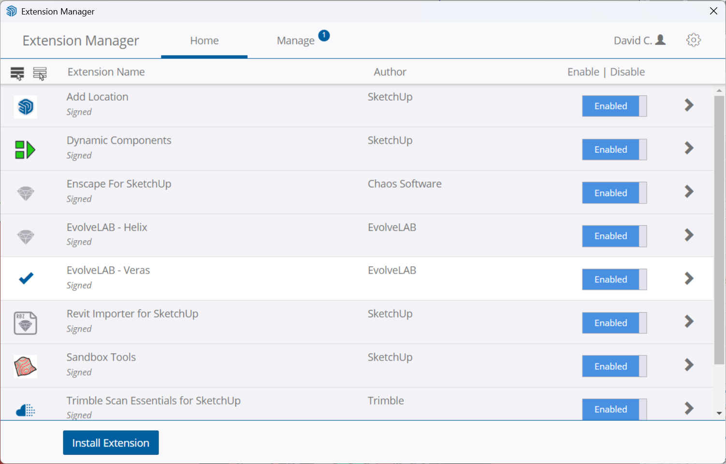Click the scrollbar down arrow

(719, 414)
